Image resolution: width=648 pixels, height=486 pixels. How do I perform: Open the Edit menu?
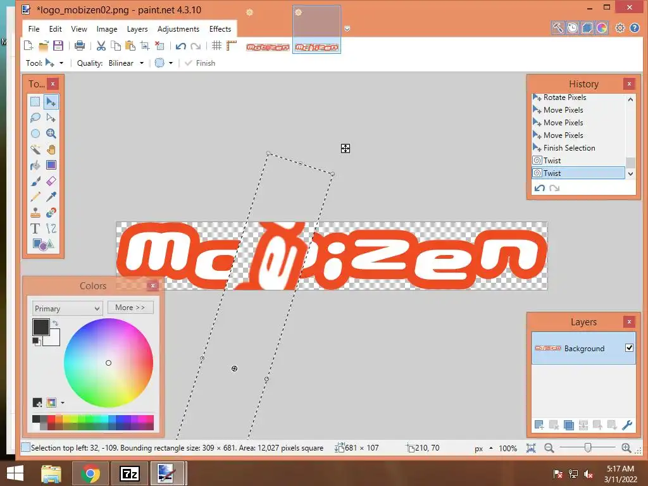pyautogui.click(x=56, y=29)
